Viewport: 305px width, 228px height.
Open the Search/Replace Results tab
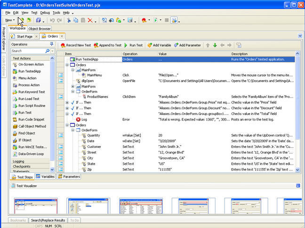(x=48, y=220)
